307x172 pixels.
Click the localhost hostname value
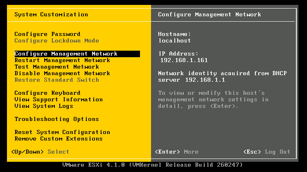pos(174,41)
